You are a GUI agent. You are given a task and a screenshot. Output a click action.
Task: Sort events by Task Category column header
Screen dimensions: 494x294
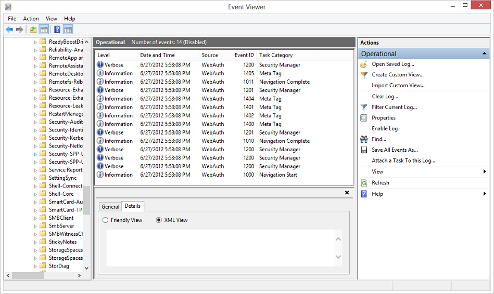point(284,55)
